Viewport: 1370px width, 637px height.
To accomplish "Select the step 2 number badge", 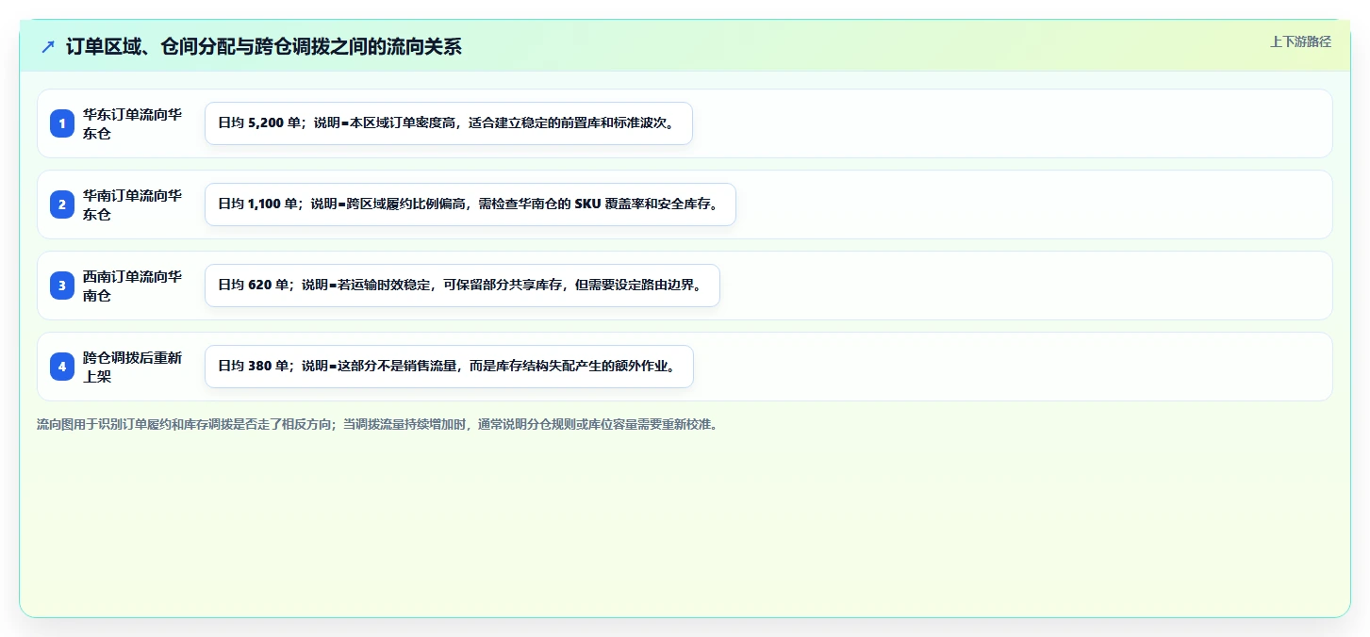I will (x=62, y=204).
